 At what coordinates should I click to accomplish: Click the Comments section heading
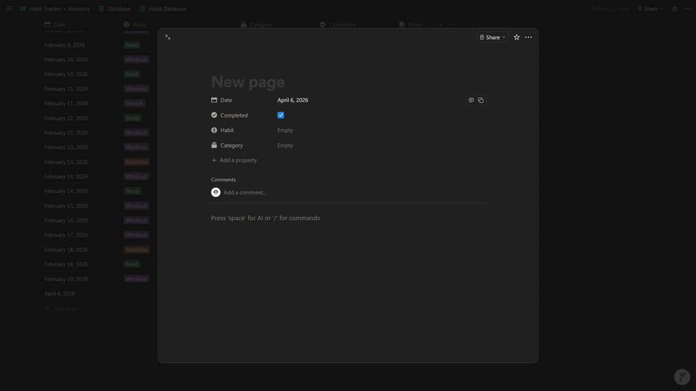[223, 180]
